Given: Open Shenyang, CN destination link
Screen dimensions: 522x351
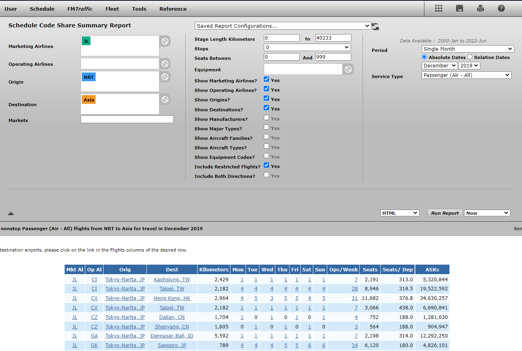Looking at the screenshot, I should [172, 327].
